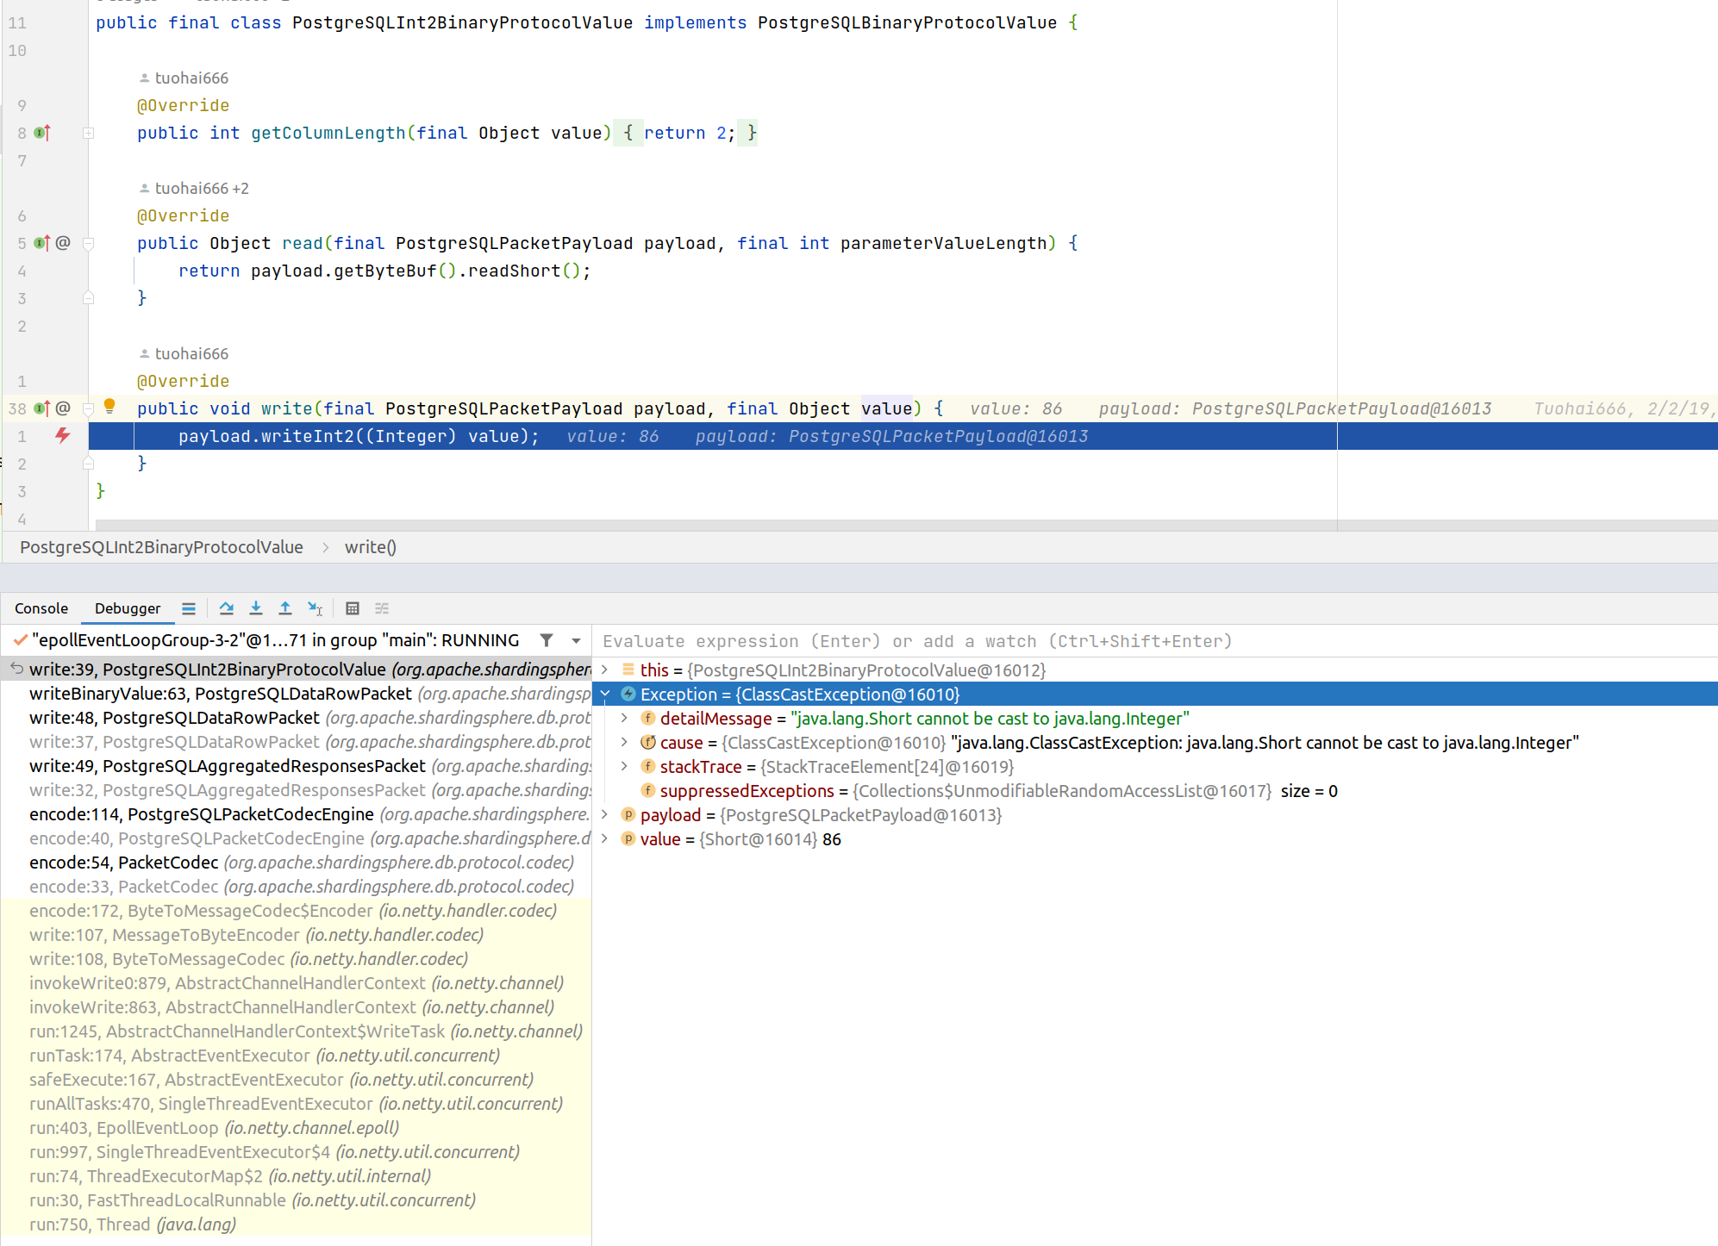
Task: Click the yellow intention light bulb icon
Action: pyautogui.click(x=109, y=406)
